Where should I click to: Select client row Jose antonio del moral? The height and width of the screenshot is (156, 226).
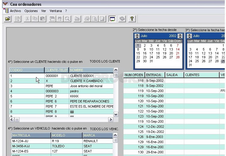[61, 86]
